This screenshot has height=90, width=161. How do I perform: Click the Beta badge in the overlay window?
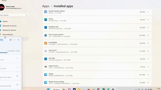[2, 40]
